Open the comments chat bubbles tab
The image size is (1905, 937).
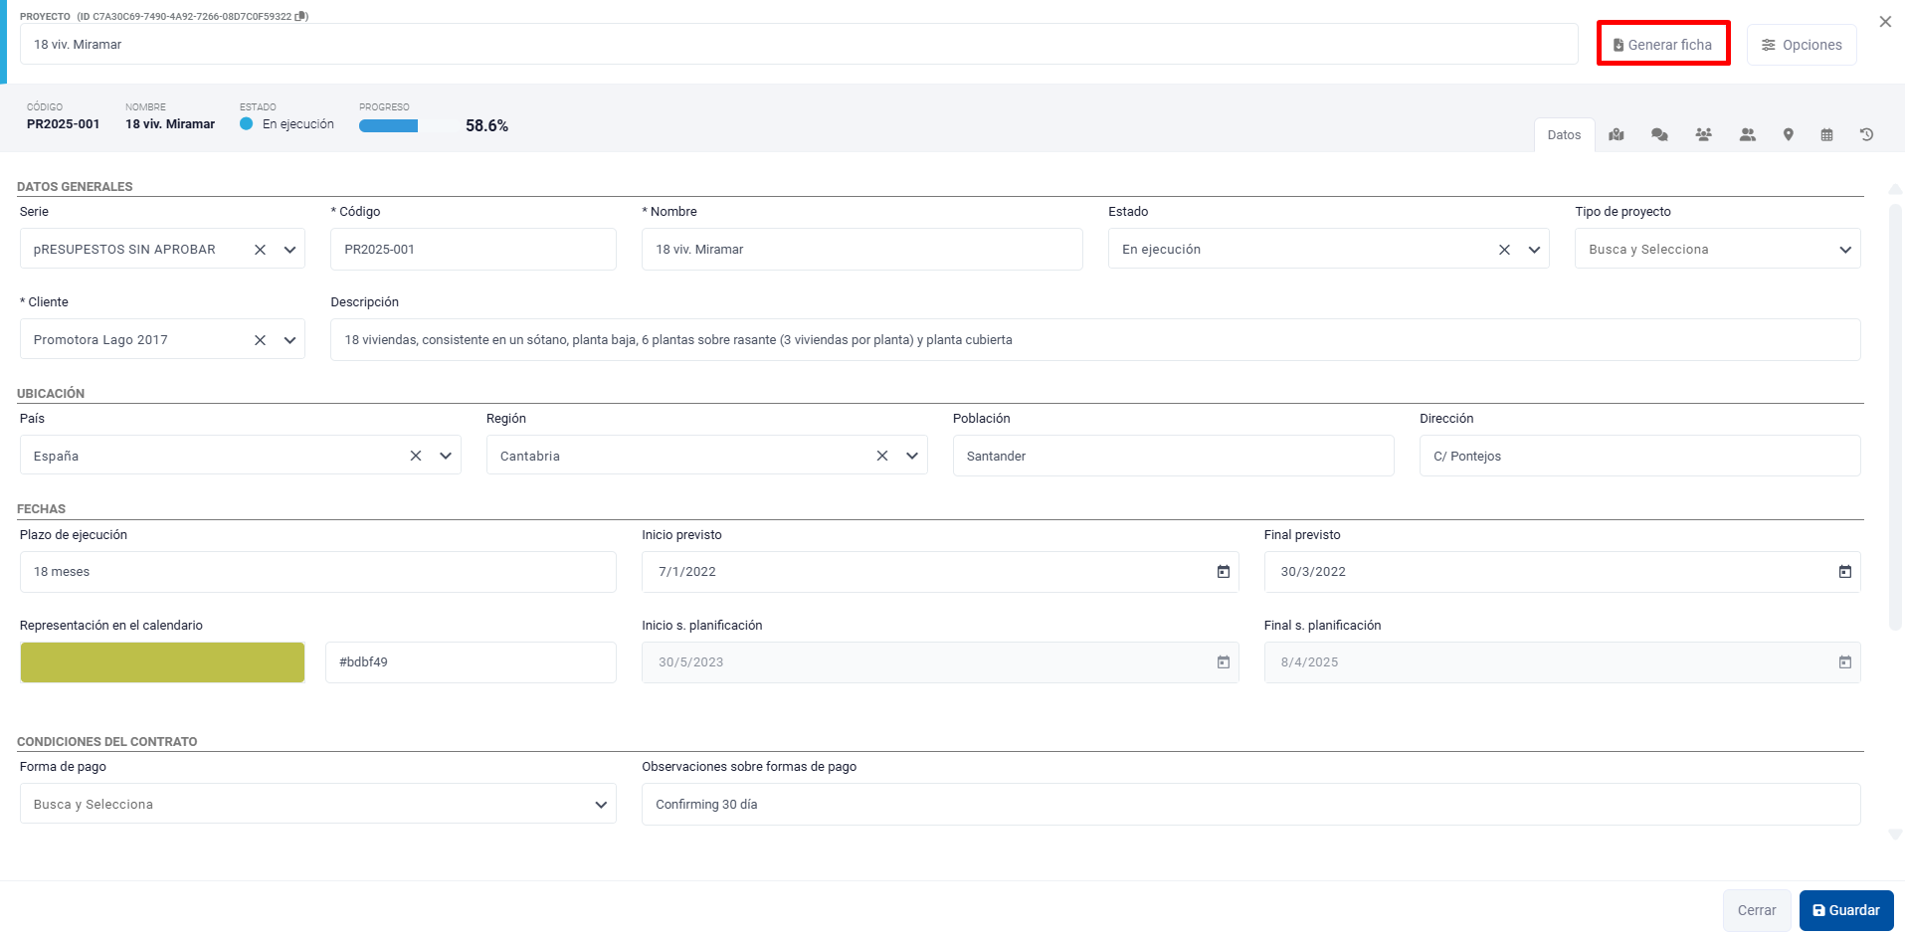click(x=1659, y=135)
